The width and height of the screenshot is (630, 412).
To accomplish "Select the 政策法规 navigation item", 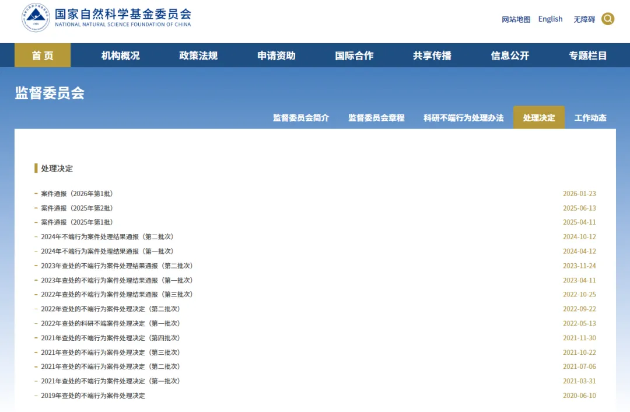I will [198, 55].
